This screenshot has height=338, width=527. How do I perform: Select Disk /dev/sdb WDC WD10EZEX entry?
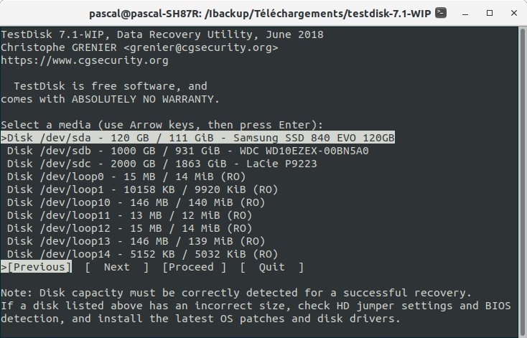pos(188,151)
